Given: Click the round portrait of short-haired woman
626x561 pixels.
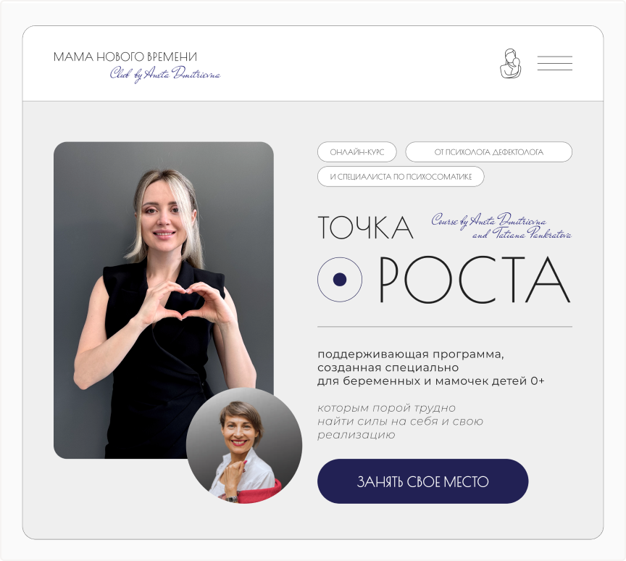Looking at the screenshot, I should point(244,445).
